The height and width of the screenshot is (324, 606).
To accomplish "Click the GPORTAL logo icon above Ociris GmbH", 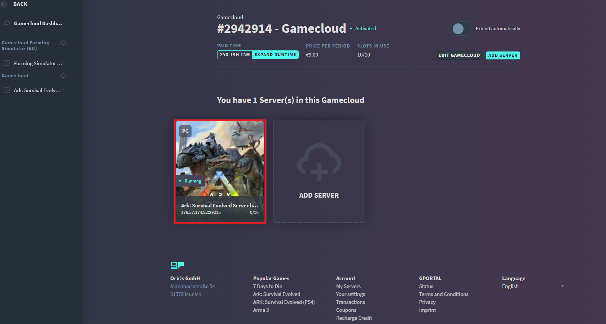I will pyautogui.click(x=177, y=265).
